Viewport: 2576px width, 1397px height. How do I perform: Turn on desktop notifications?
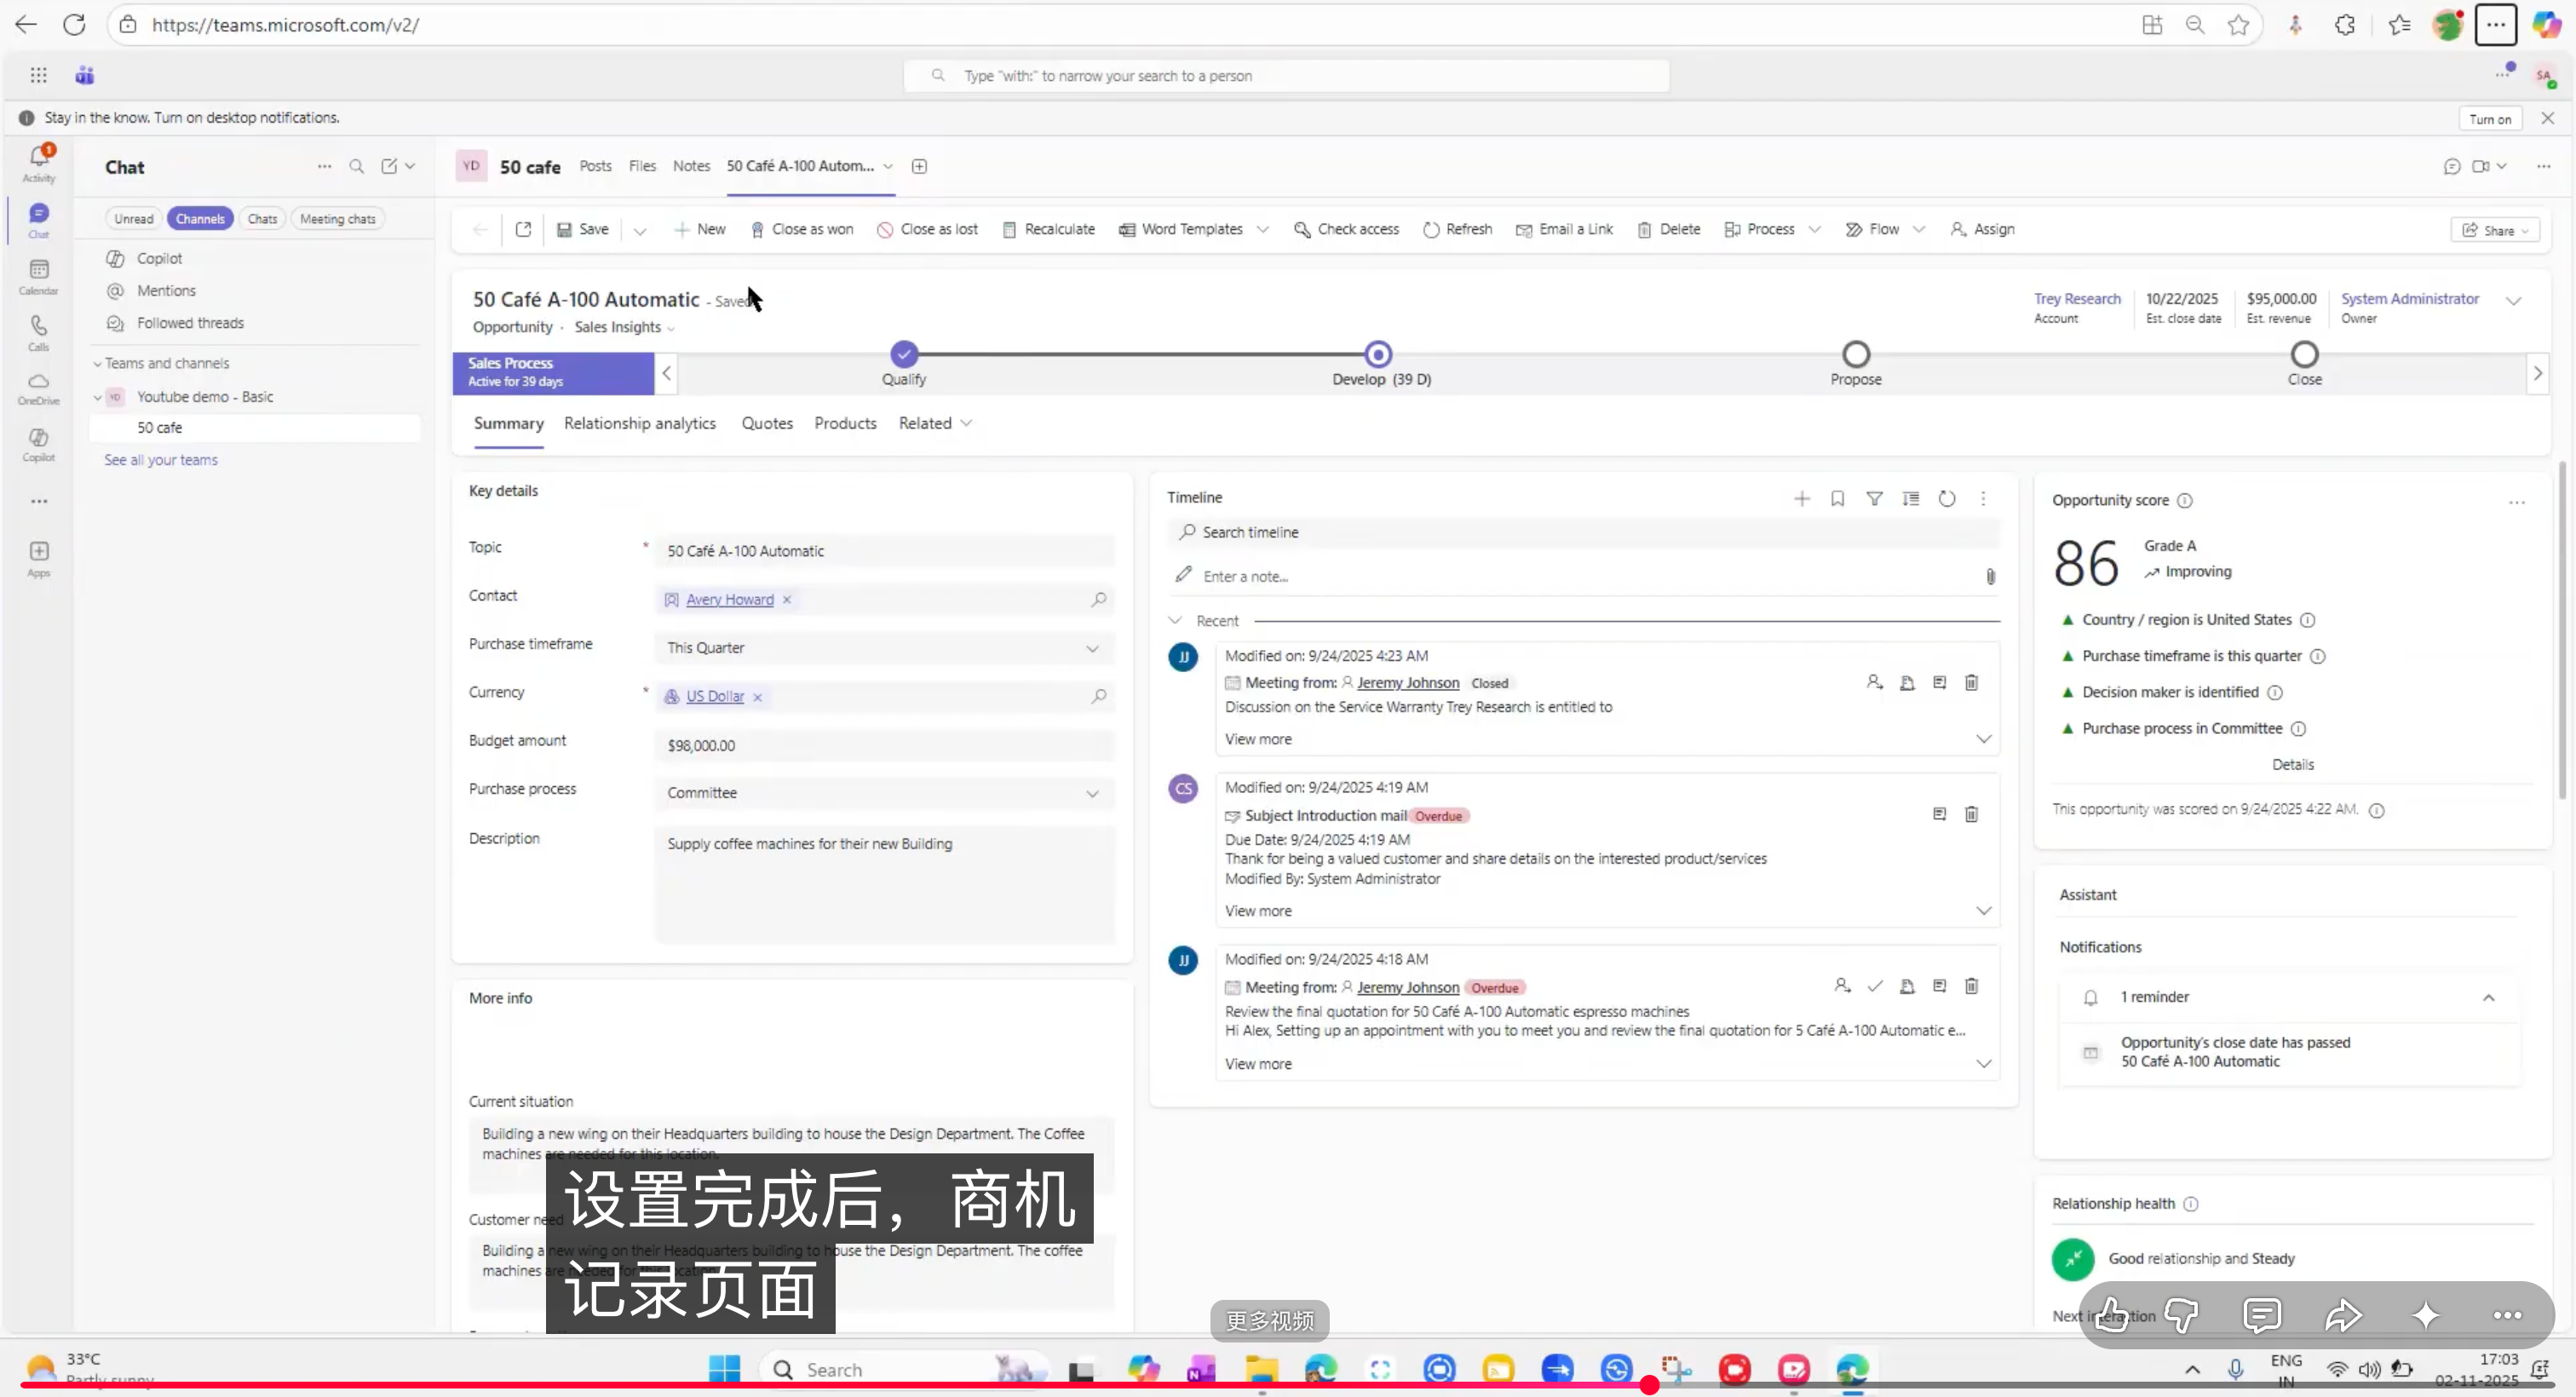(x=2489, y=119)
